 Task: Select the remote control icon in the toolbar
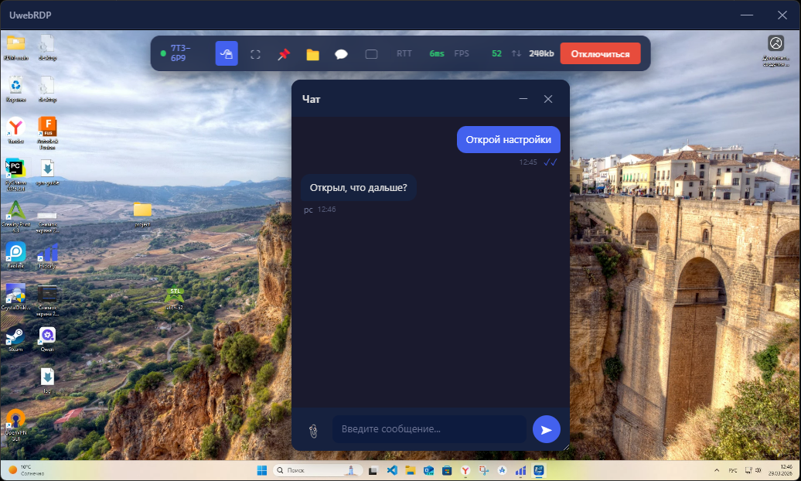click(x=227, y=53)
